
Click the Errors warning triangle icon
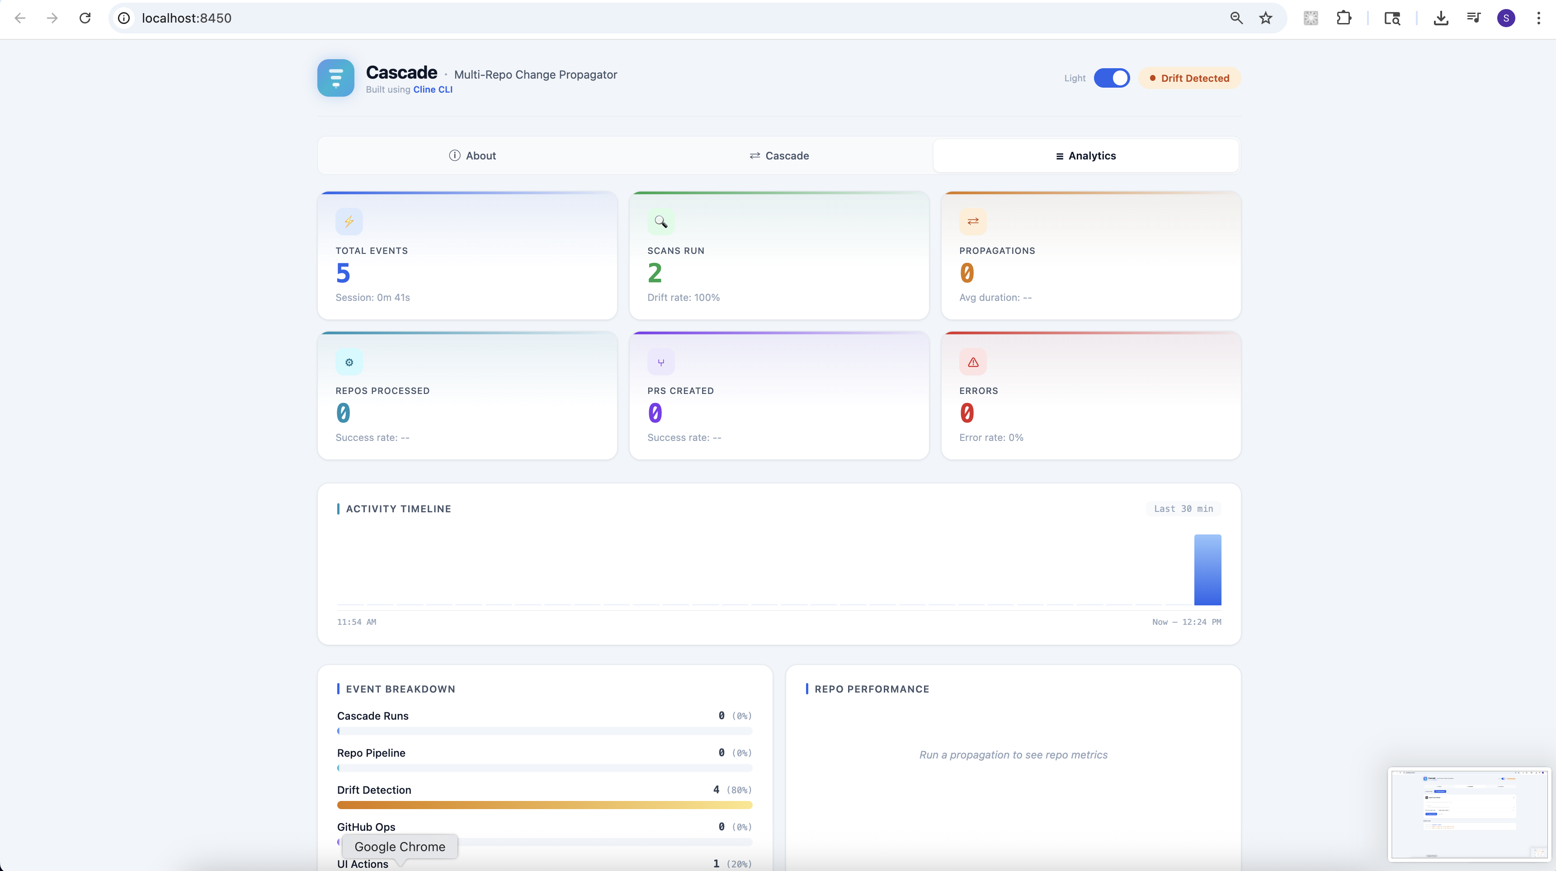(x=972, y=362)
